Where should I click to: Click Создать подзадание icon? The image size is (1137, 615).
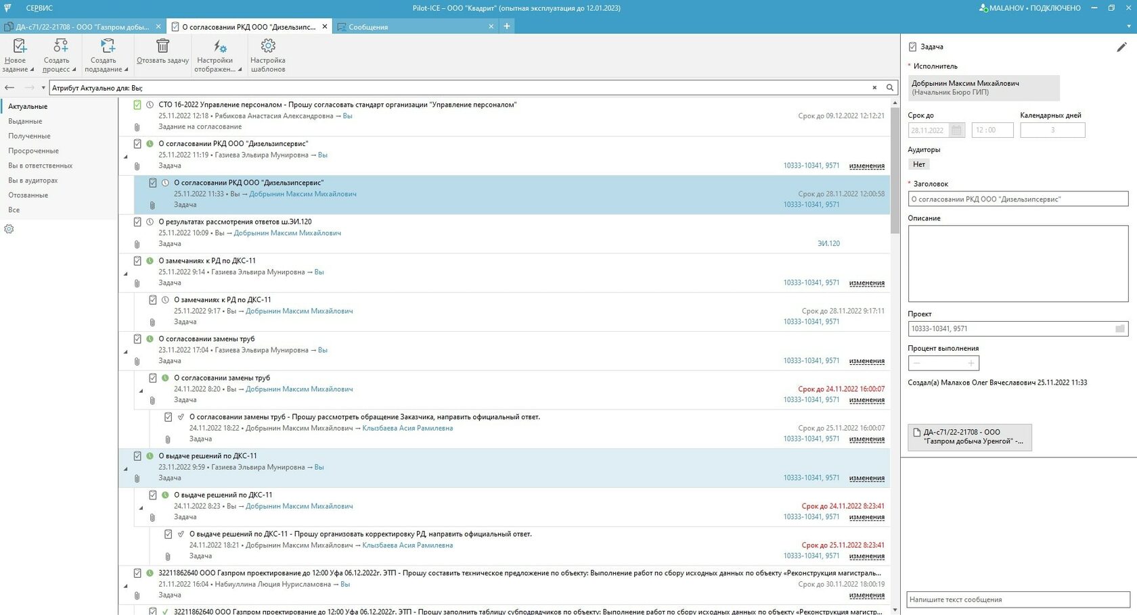[107, 46]
